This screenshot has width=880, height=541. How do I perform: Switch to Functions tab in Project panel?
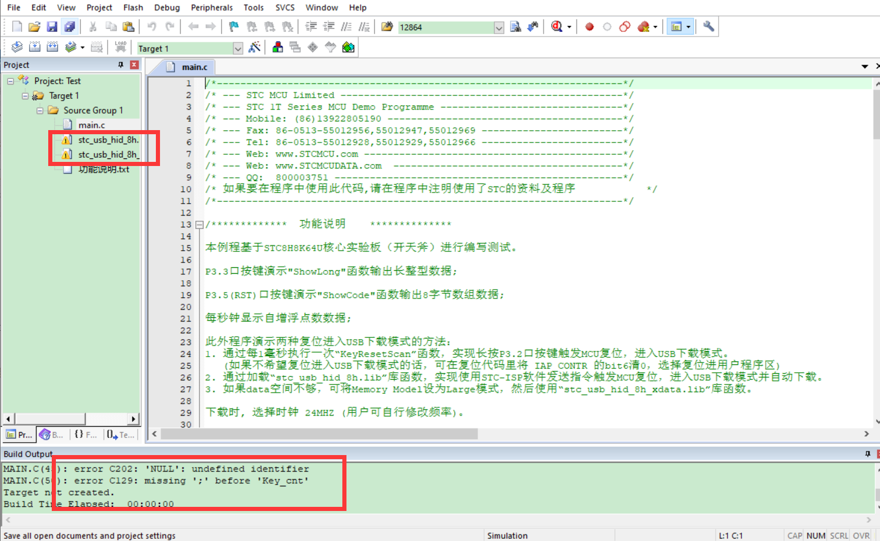(x=85, y=434)
